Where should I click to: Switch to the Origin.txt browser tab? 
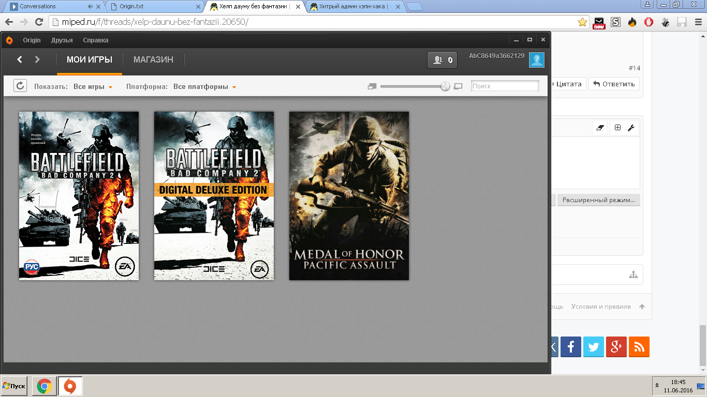pyautogui.click(x=152, y=7)
